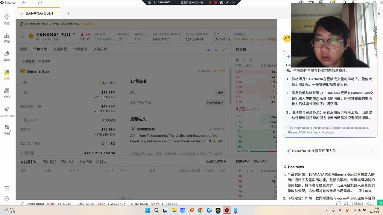This screenshot has width=383, height=215.
Task: Open the recorder pen annotation tool
Action: coord(227,2)
